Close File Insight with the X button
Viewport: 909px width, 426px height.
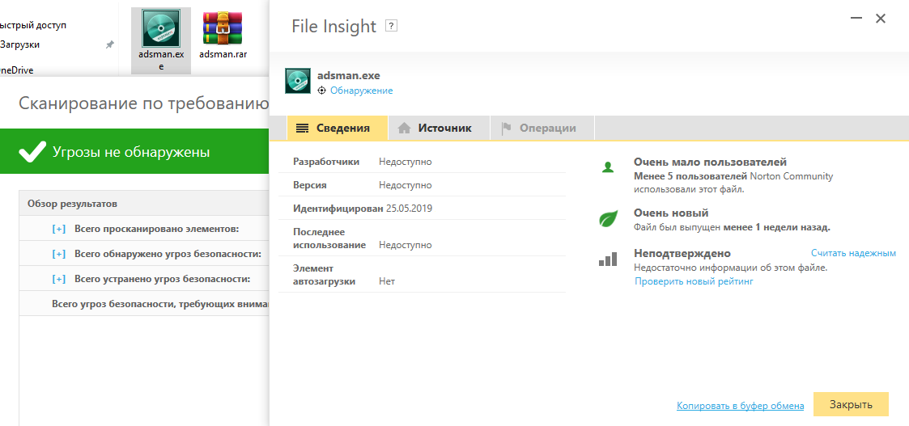(x=881, y=19)
